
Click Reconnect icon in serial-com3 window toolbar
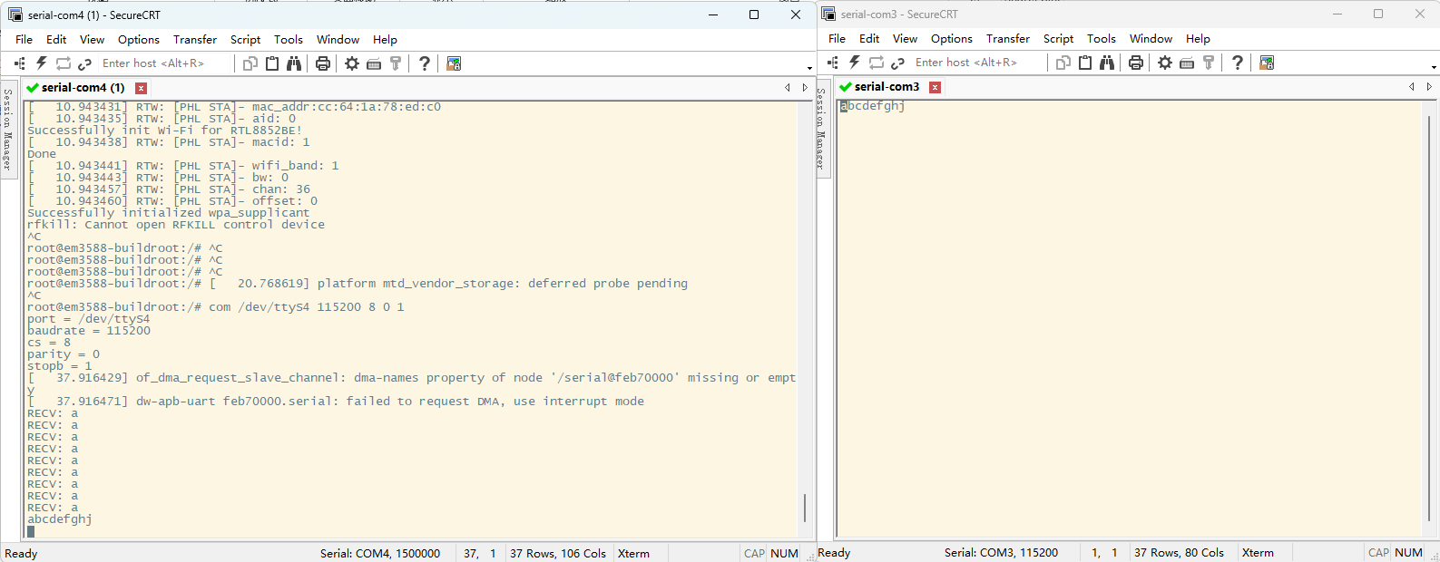(876, 63)
